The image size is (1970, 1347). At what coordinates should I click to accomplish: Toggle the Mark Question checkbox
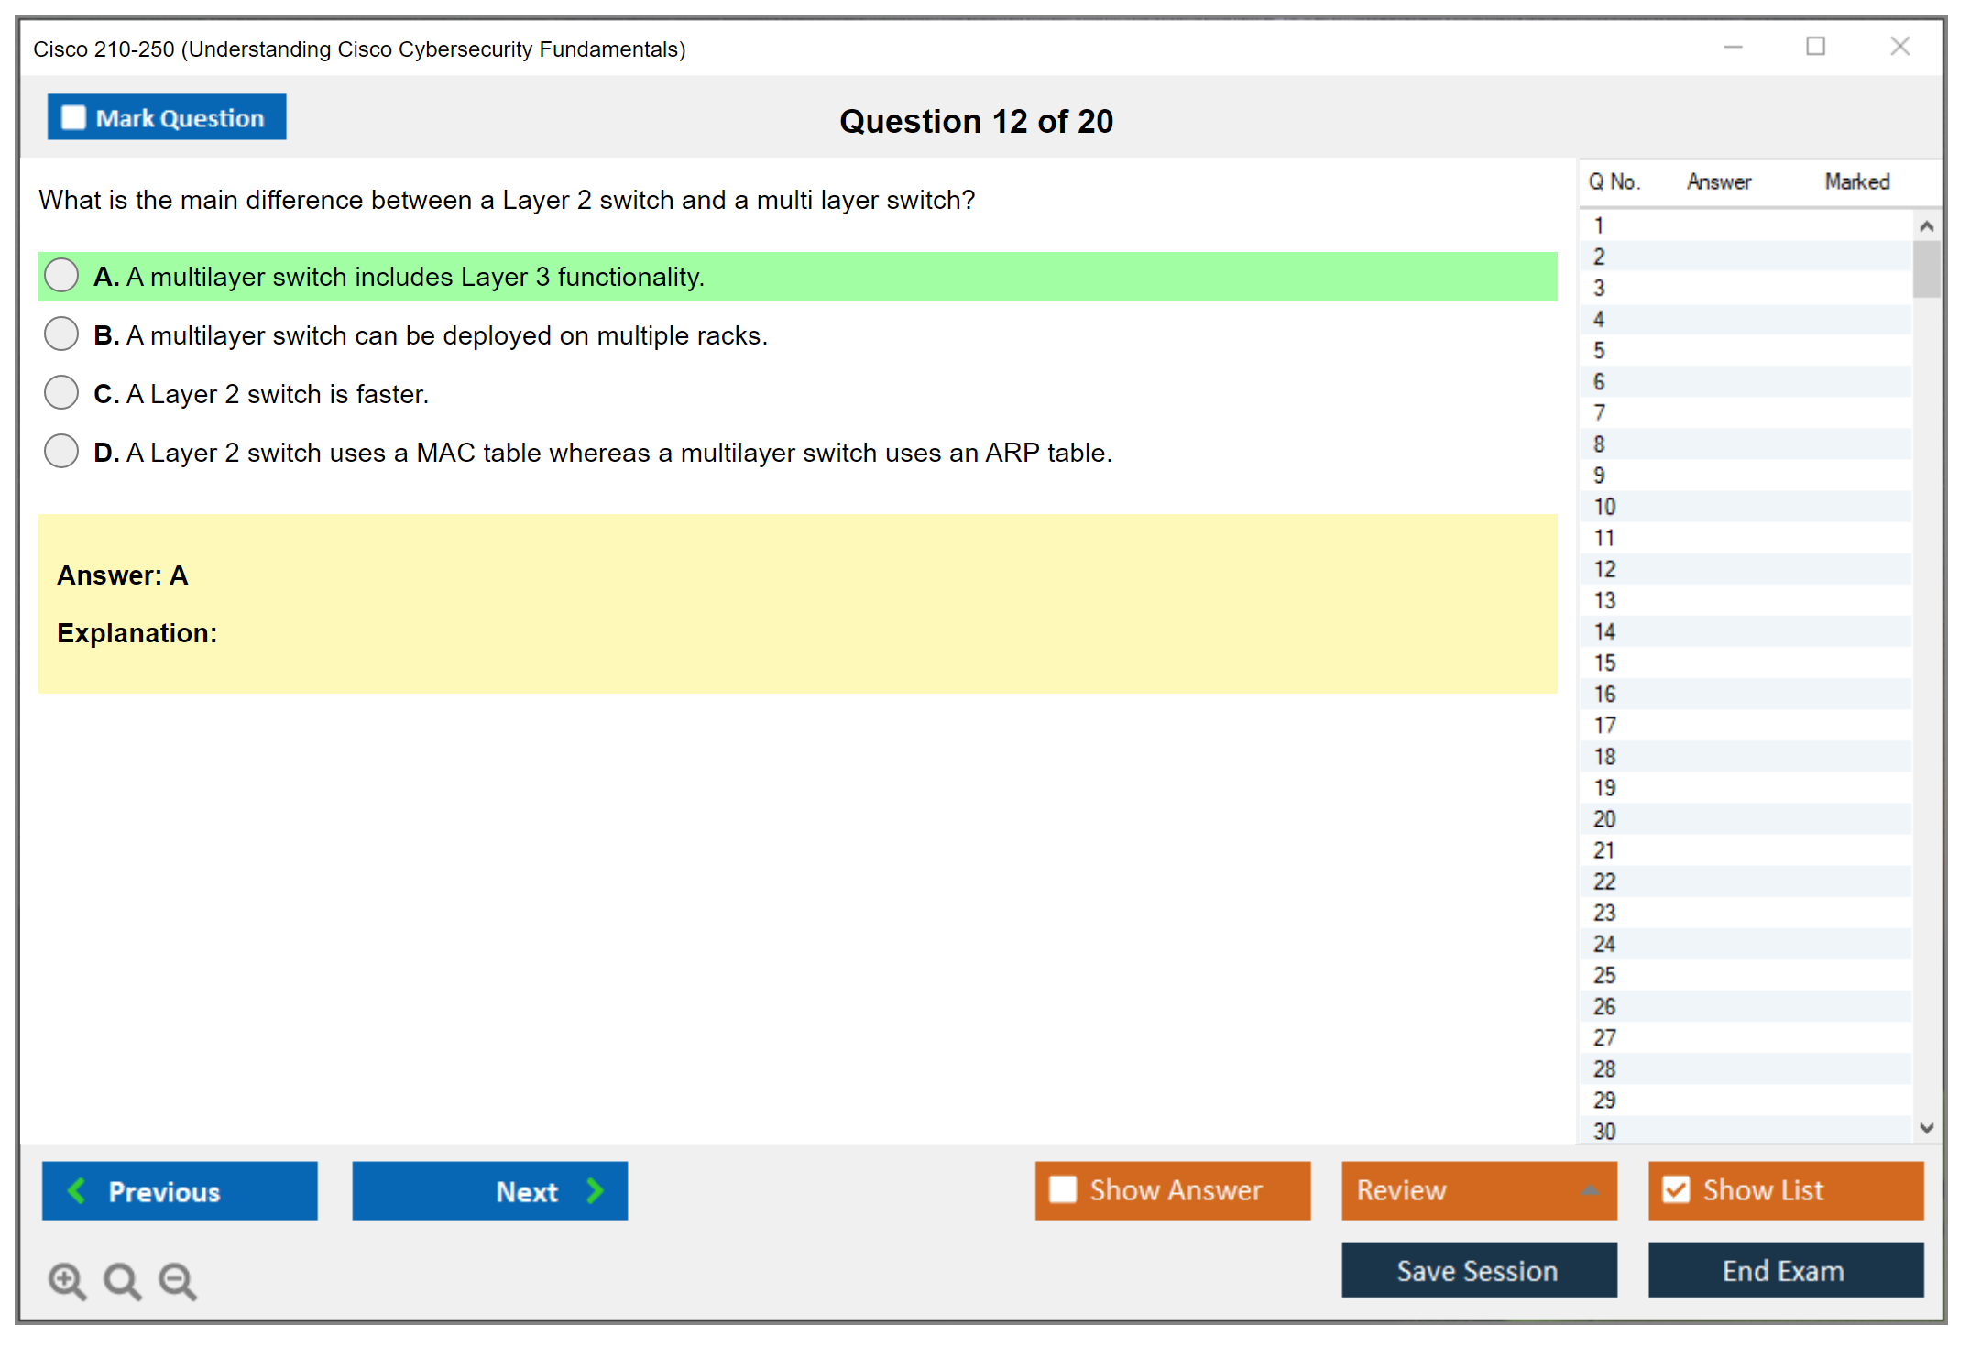pyautogui.click(x=73, y=117)
